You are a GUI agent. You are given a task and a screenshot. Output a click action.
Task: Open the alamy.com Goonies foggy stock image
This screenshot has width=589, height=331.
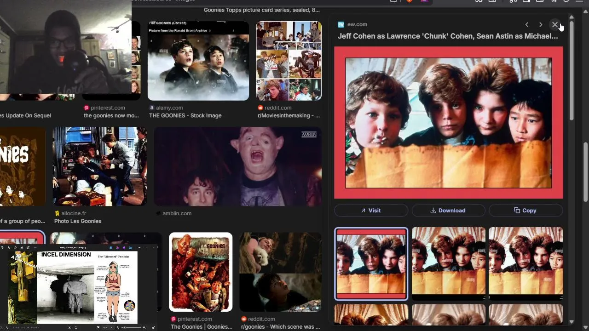coord(198,61)
